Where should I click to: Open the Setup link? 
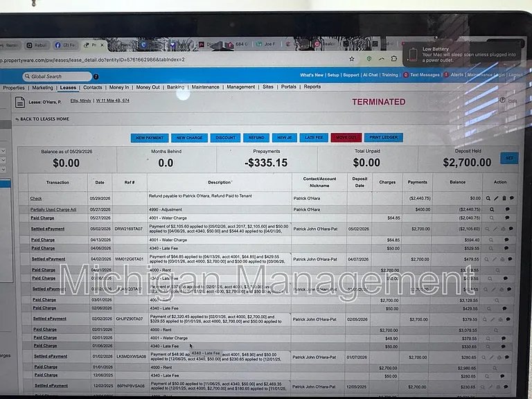pos(333,75)
